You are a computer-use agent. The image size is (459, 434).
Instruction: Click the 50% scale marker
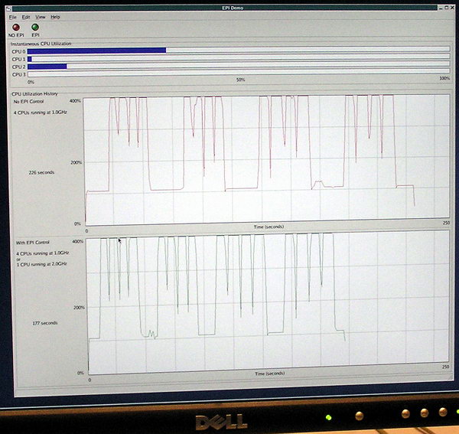click(241, 80)
